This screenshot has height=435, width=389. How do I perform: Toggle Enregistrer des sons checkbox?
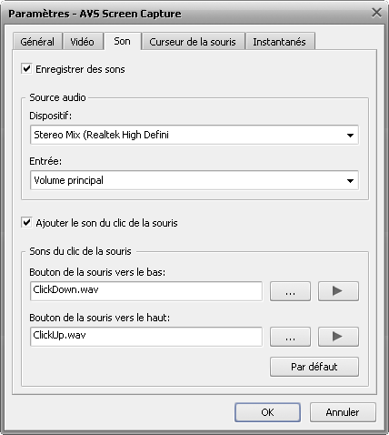(x=26, y=68)
